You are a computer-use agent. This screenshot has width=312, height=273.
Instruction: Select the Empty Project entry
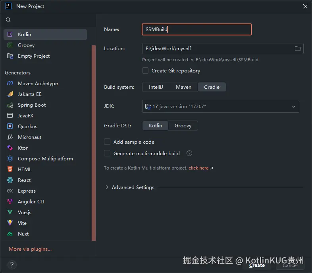[x=45, y=56]
